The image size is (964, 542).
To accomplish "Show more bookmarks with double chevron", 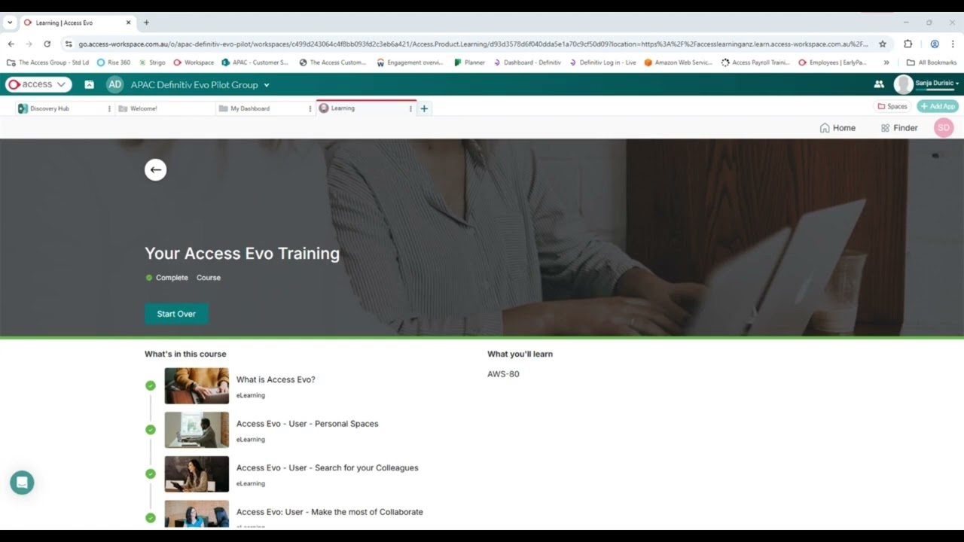I will tap(886, 62).
